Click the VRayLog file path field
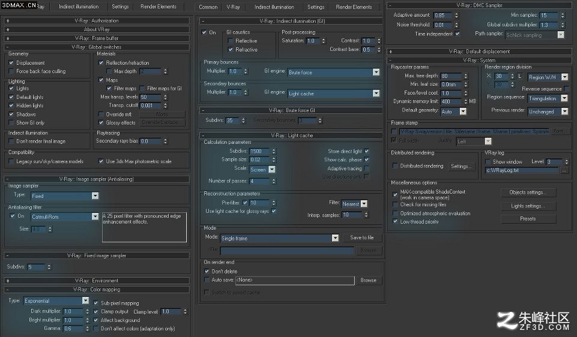 (x=522, y=170)
